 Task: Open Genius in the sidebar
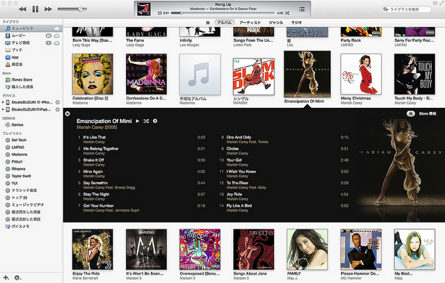[17, 124]
